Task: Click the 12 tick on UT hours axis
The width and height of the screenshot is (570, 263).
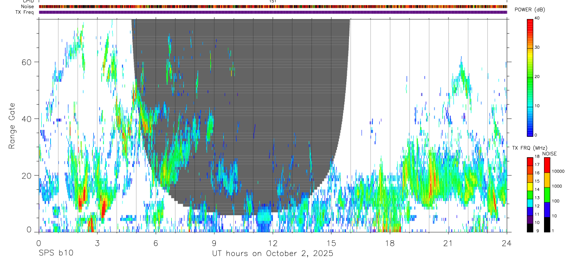Action: tap(273, 243)
